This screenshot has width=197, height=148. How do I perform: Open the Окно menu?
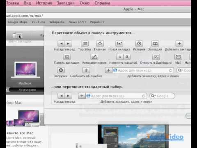tap(85, 3)
